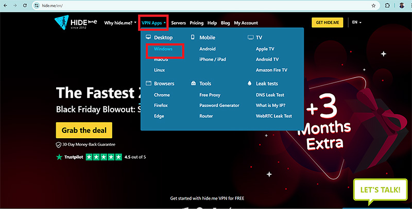Open the Help menu item

pyautogui.click(x=212, y=23)
